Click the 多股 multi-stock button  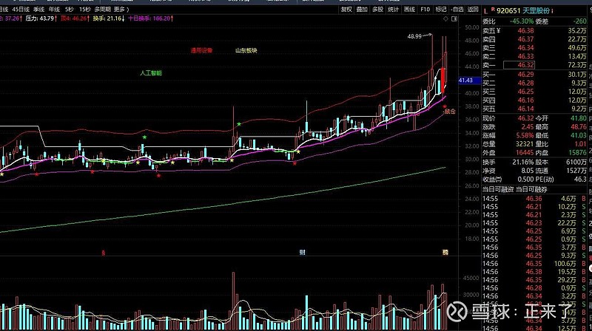(x=377, y=10)
